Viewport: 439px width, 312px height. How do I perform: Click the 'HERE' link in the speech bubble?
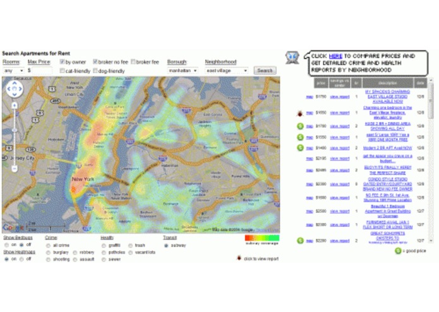335,56
